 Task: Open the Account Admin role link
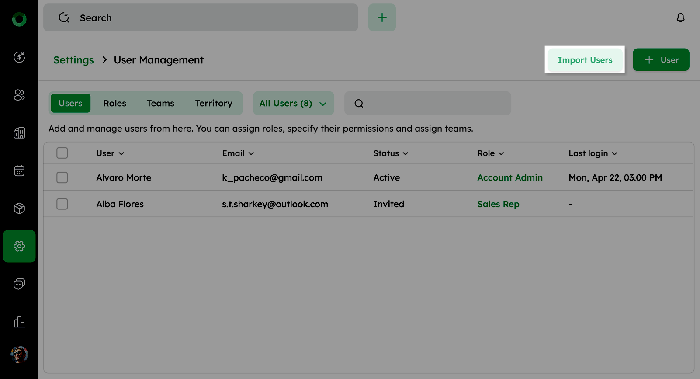(x=509, y=178)
